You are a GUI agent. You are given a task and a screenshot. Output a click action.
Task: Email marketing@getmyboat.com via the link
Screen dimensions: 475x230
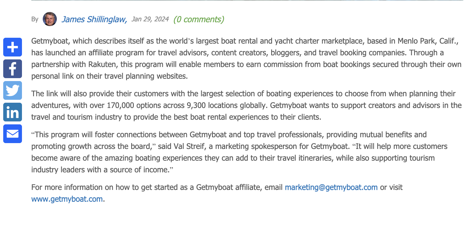tap(331, 187)
